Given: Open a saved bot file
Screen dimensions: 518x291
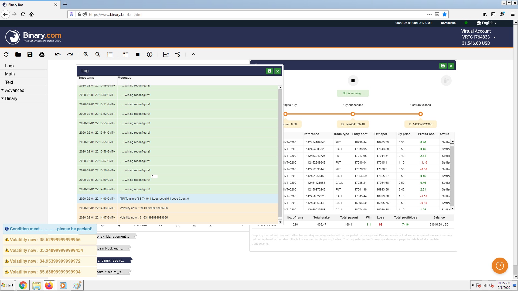Looking at the screenshot, I should tap(18, 54).
